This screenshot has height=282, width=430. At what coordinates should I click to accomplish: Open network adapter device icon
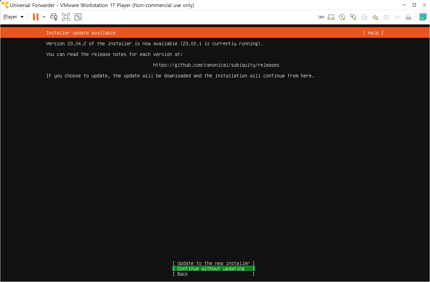pos(353,17)
